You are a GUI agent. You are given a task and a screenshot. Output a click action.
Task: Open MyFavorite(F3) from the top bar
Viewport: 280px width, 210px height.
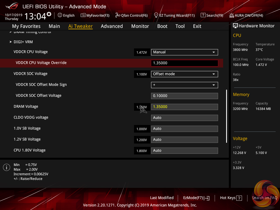(83, 15)
